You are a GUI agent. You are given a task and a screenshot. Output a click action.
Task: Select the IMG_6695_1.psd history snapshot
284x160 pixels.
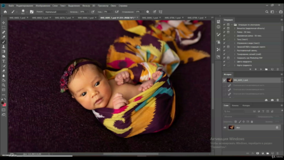252,80
